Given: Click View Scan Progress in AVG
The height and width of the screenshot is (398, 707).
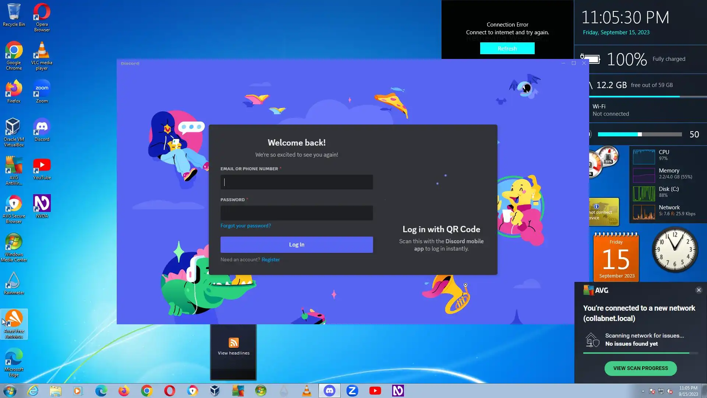Looking at the screenshot, I should [640, 368].
